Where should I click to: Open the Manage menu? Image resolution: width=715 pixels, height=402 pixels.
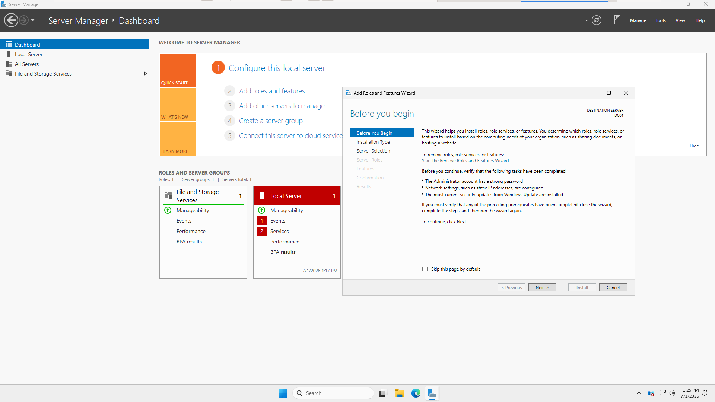pos(638,20)
